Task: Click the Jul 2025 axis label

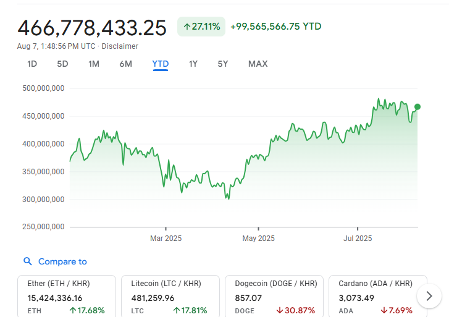Action: click(x=358, y=239)
